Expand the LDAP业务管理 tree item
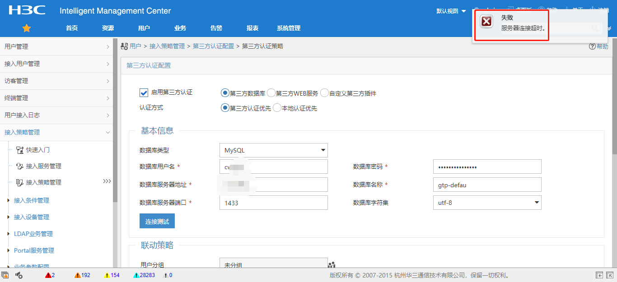Image resolution: width=617 pixels, height=282 pixels. 9,234
